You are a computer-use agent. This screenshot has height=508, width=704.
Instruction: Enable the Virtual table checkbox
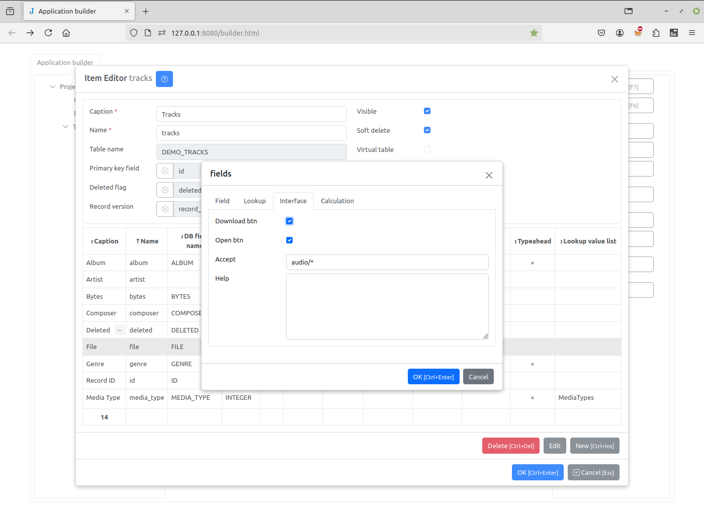point(427,149)
